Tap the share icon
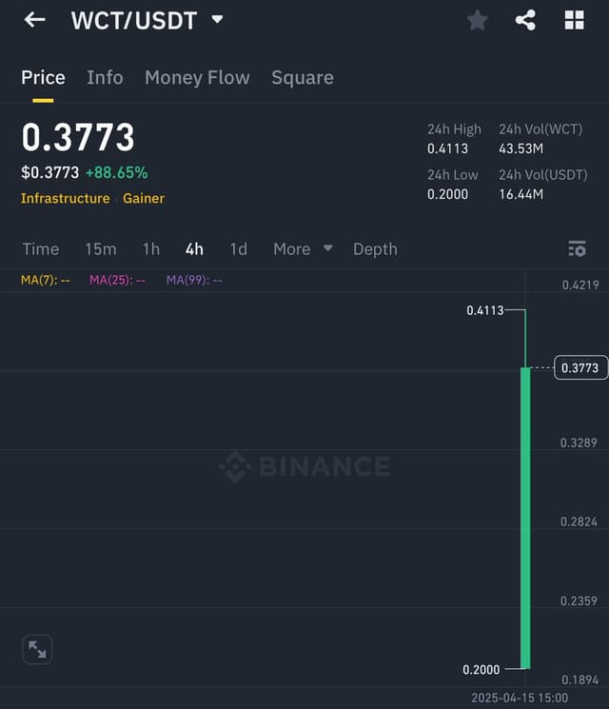 tap(525, 20)
